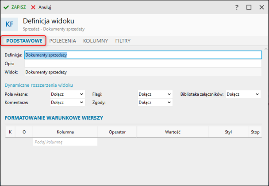Click the Operator column header
This screenshot has width=269, height=186.
(117, 132)
